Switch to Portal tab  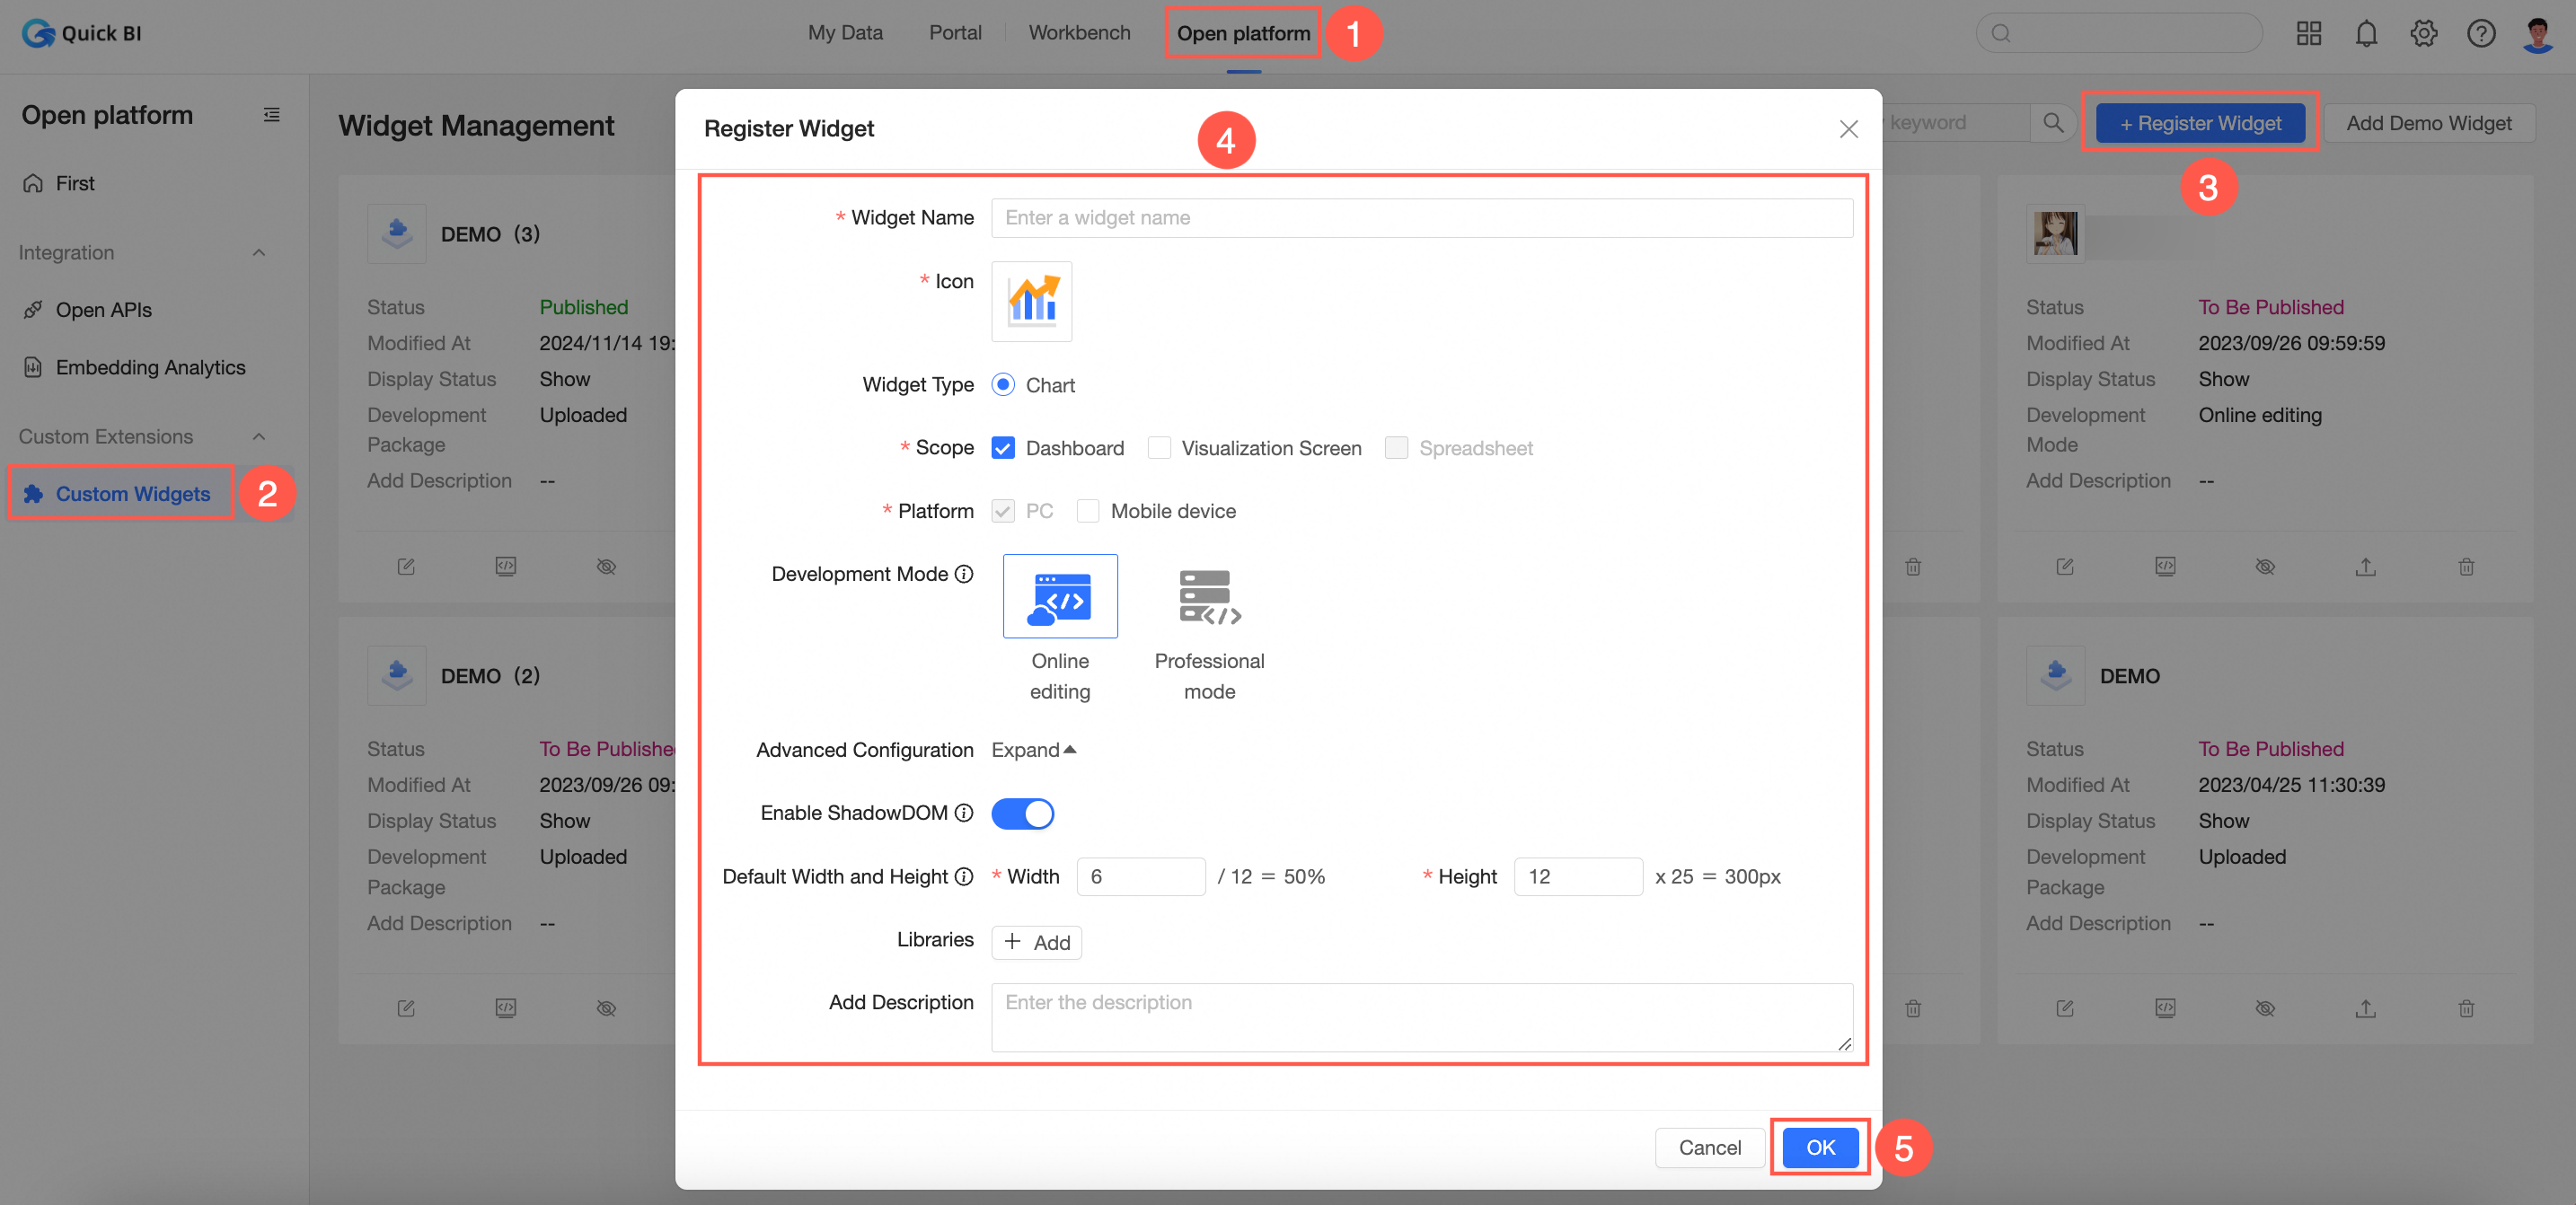click(955, 33)
